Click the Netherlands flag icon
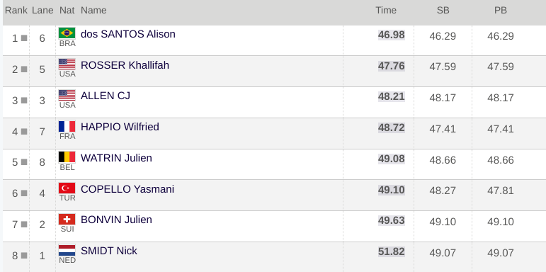Image resolution: width=546 pixels, height=272 pixels. coord(67,250)
